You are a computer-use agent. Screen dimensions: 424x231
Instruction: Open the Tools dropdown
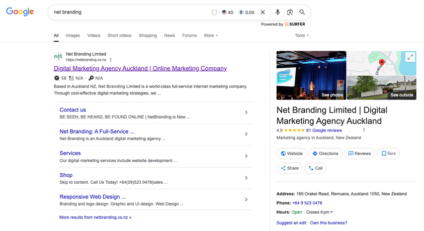(301, 35)
